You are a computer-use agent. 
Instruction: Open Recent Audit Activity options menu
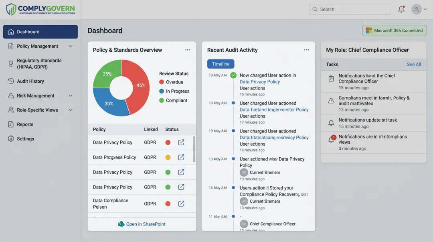pos(307,50)
